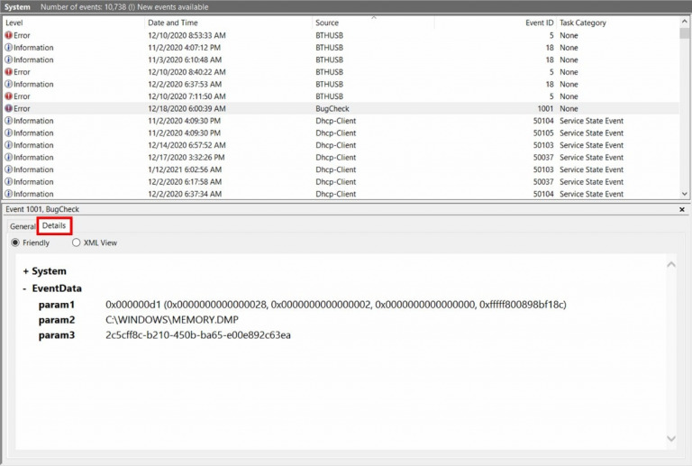The height and width of the screenshot is (466, 692).
Task: Close the Event 1001 preview pane
Action: coord(682,210)
